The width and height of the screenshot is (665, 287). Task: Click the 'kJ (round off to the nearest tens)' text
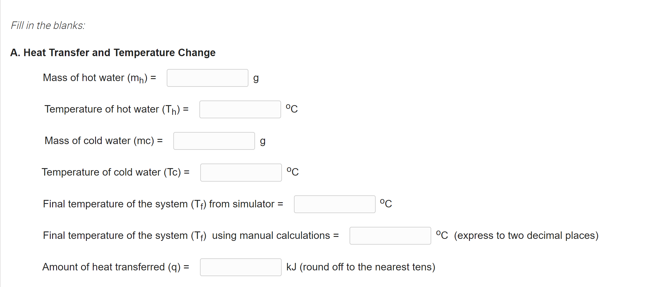click(x=361, y=267)
